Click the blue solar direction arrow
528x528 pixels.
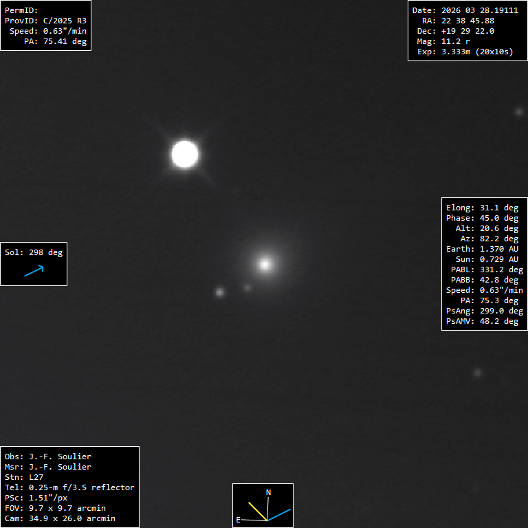click(x=34, y=271)
